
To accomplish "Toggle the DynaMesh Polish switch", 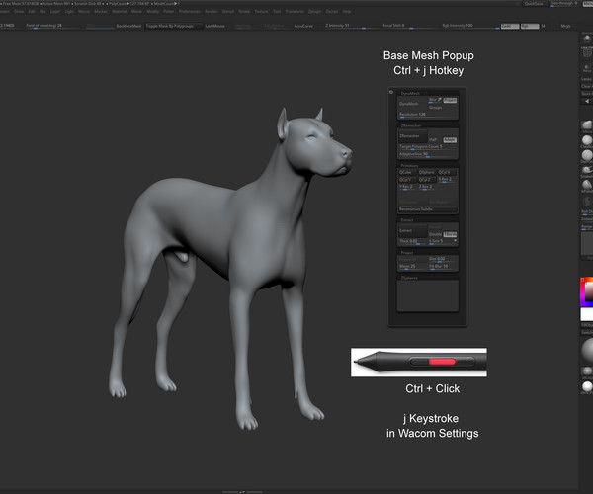I will (x=450, y=100).
